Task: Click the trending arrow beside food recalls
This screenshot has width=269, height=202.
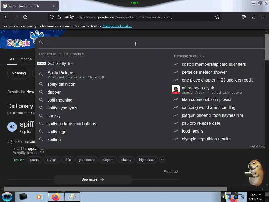Action: pos(175,131)
